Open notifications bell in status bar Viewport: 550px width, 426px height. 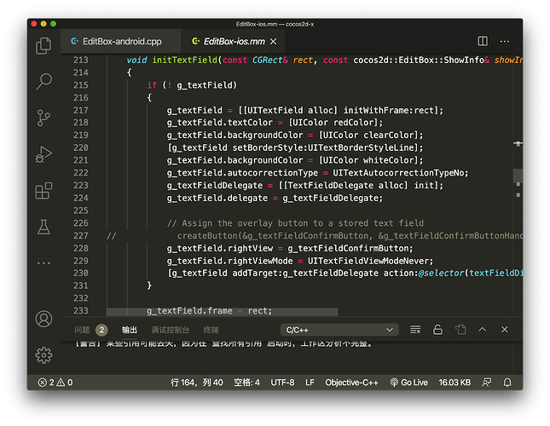[507, 383]
